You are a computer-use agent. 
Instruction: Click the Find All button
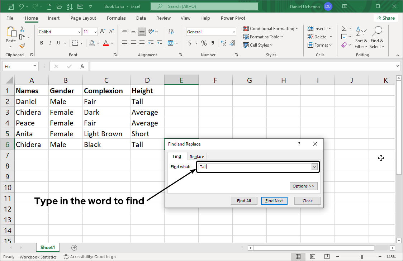coord(244,201)
